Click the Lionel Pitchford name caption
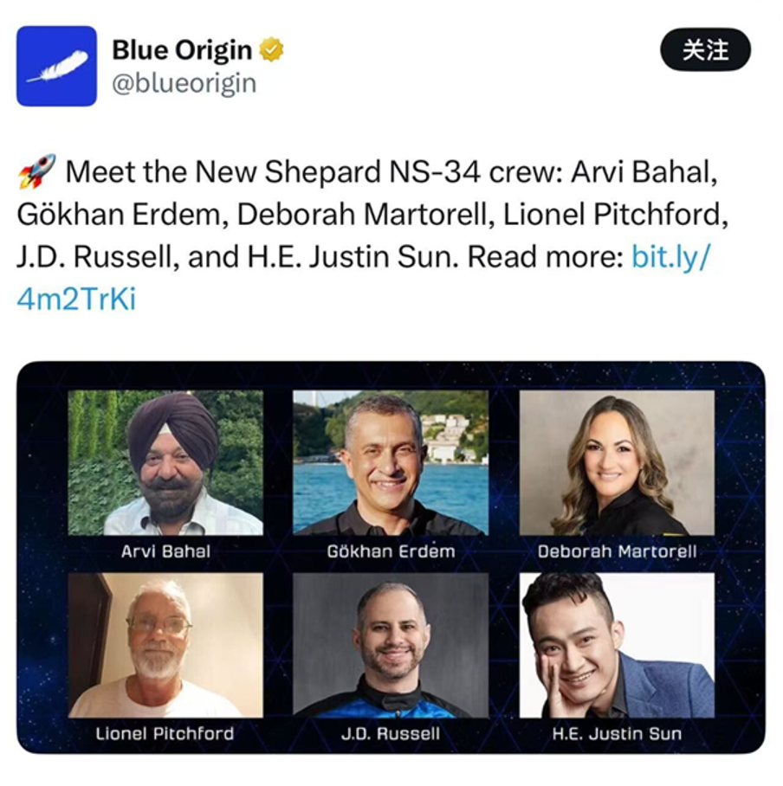The height and width of the screenshot is (786, 783). pyautogui.click(x=165, y=733)
